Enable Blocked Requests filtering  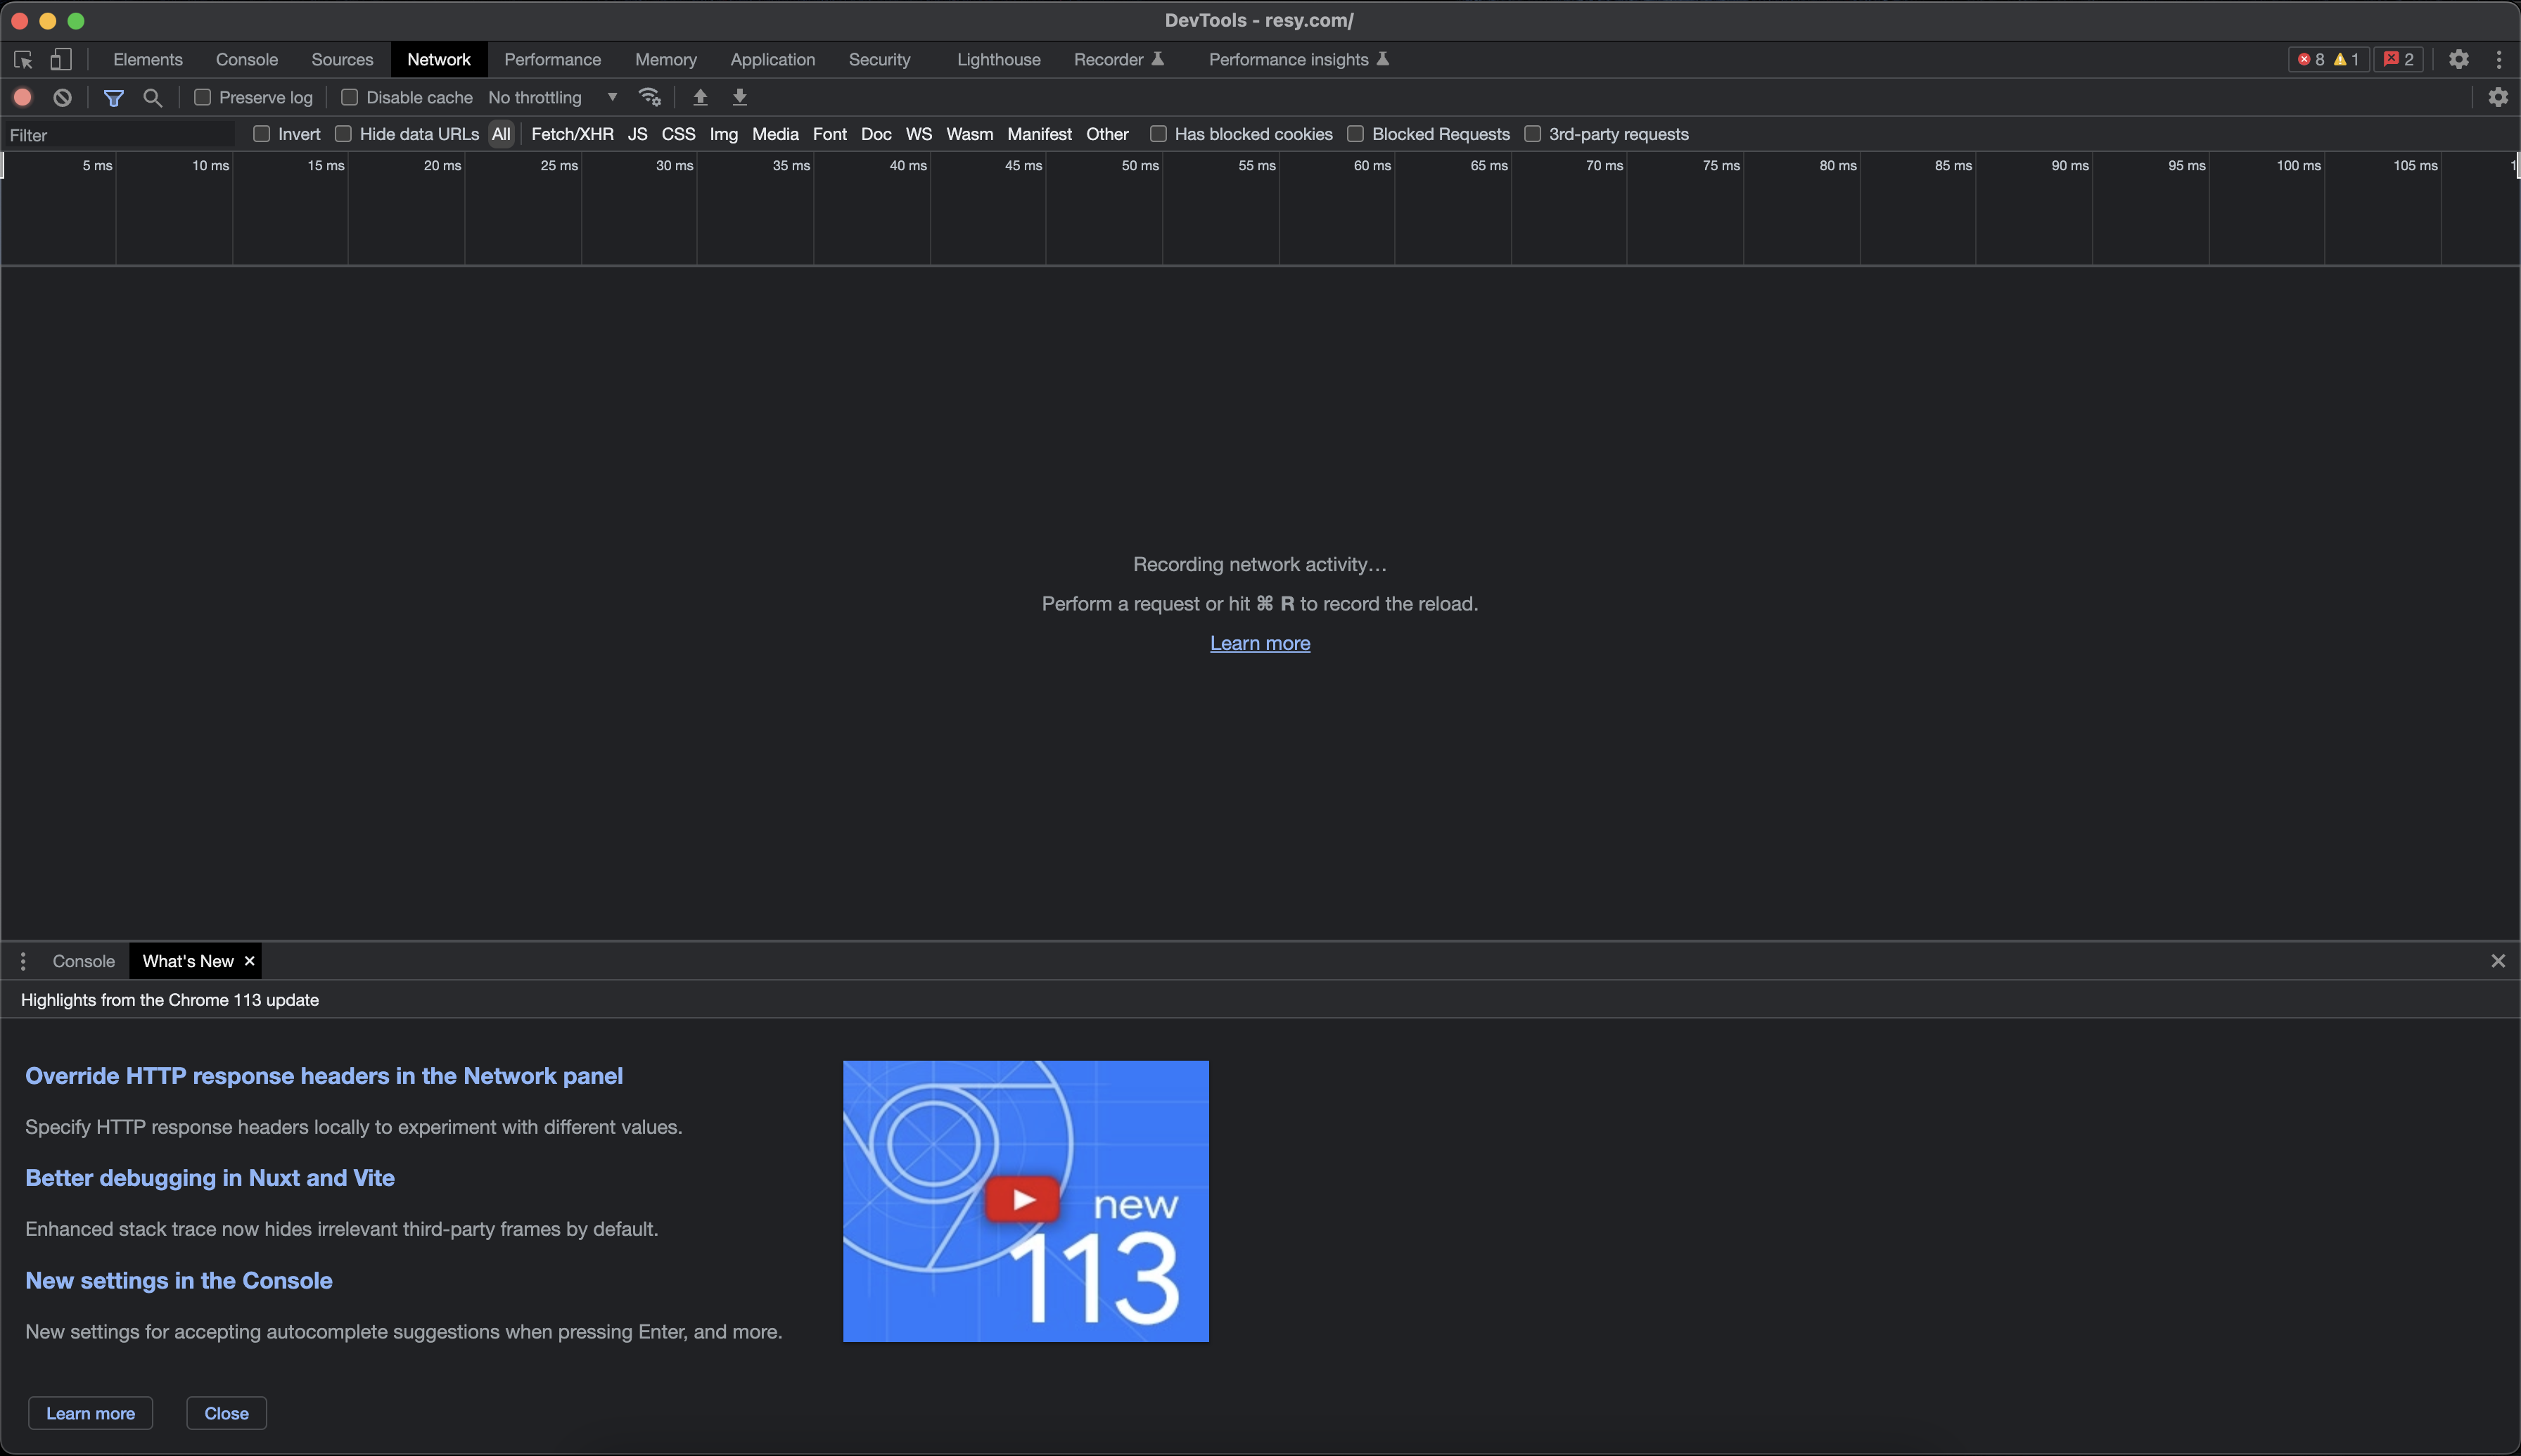pos(1356,133)
